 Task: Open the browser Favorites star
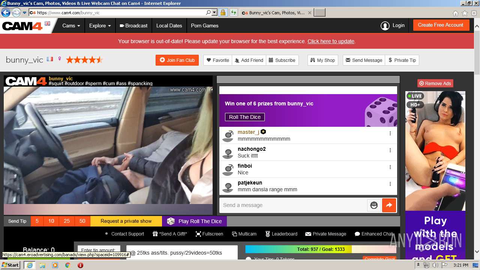tap(465, 13)
